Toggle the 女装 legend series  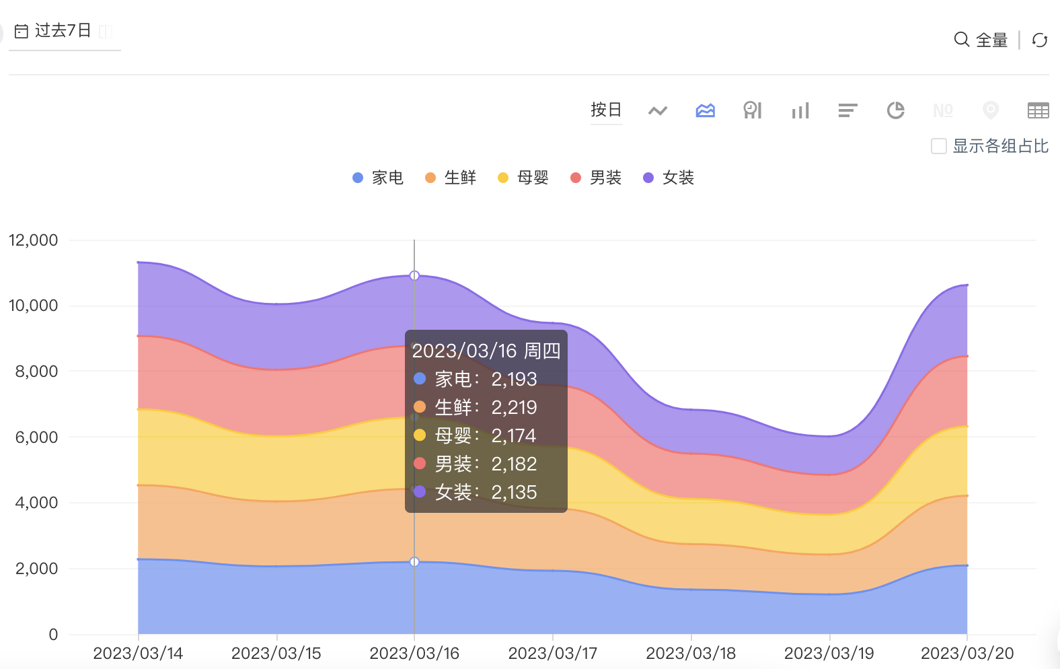pos(669,178)
